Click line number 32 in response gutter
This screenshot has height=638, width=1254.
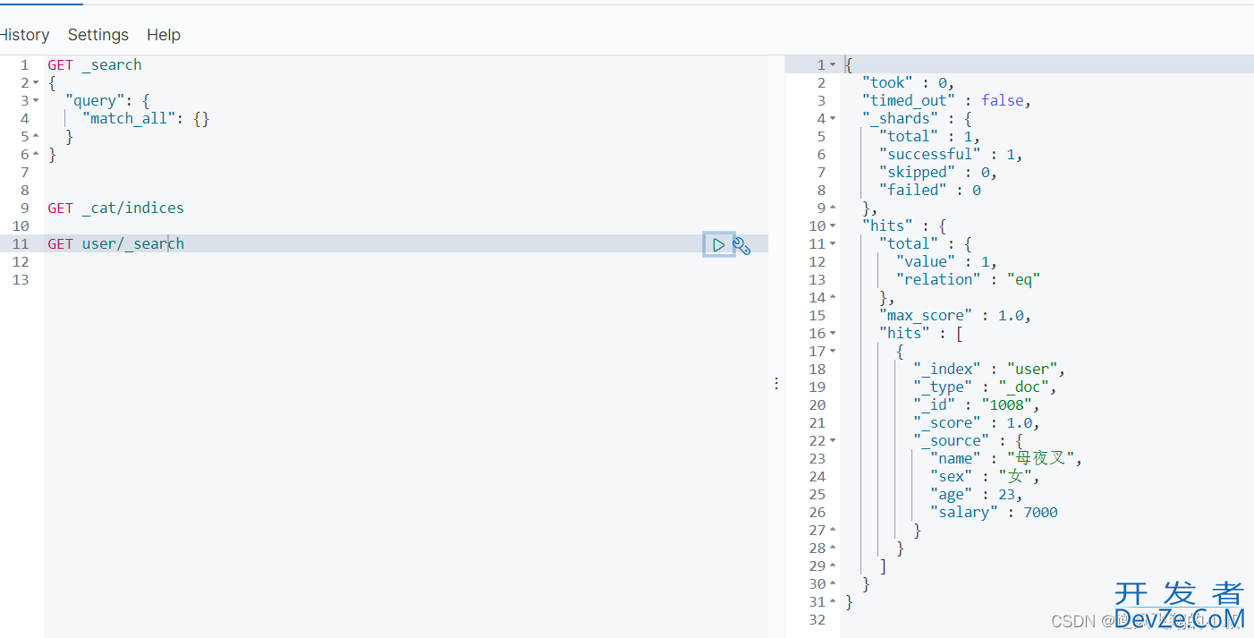tap(817, 619)
